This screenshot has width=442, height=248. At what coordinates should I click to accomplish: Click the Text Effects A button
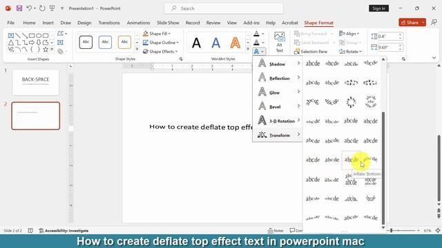[x=259, y=52]
